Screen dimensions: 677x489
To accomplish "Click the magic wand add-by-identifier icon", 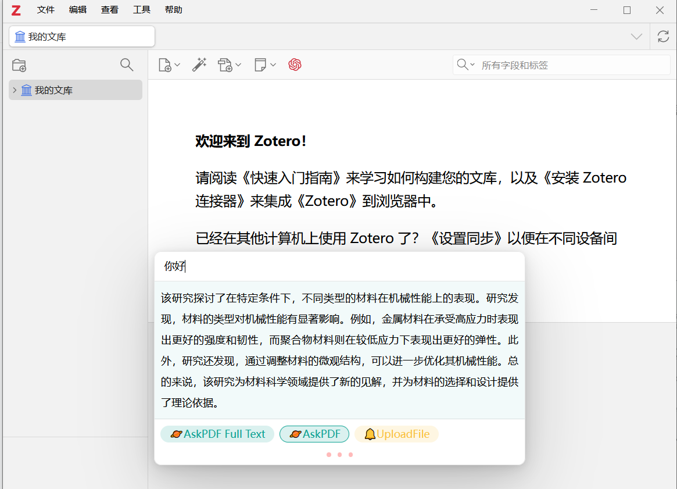I will click(x=199, y=65).
